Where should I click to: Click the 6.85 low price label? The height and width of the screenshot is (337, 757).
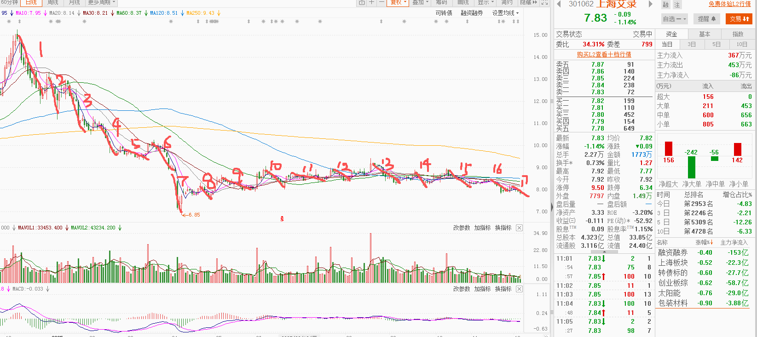194,215
